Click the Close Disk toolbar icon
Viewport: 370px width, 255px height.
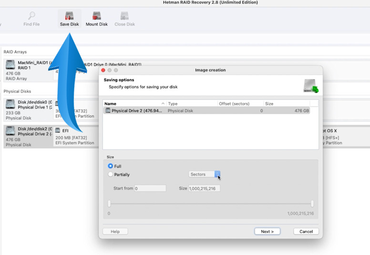point(124,16)
